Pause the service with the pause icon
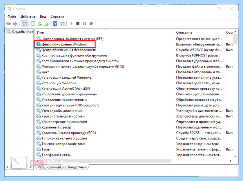This screenshot has width=243, height=181. point(84,24)
